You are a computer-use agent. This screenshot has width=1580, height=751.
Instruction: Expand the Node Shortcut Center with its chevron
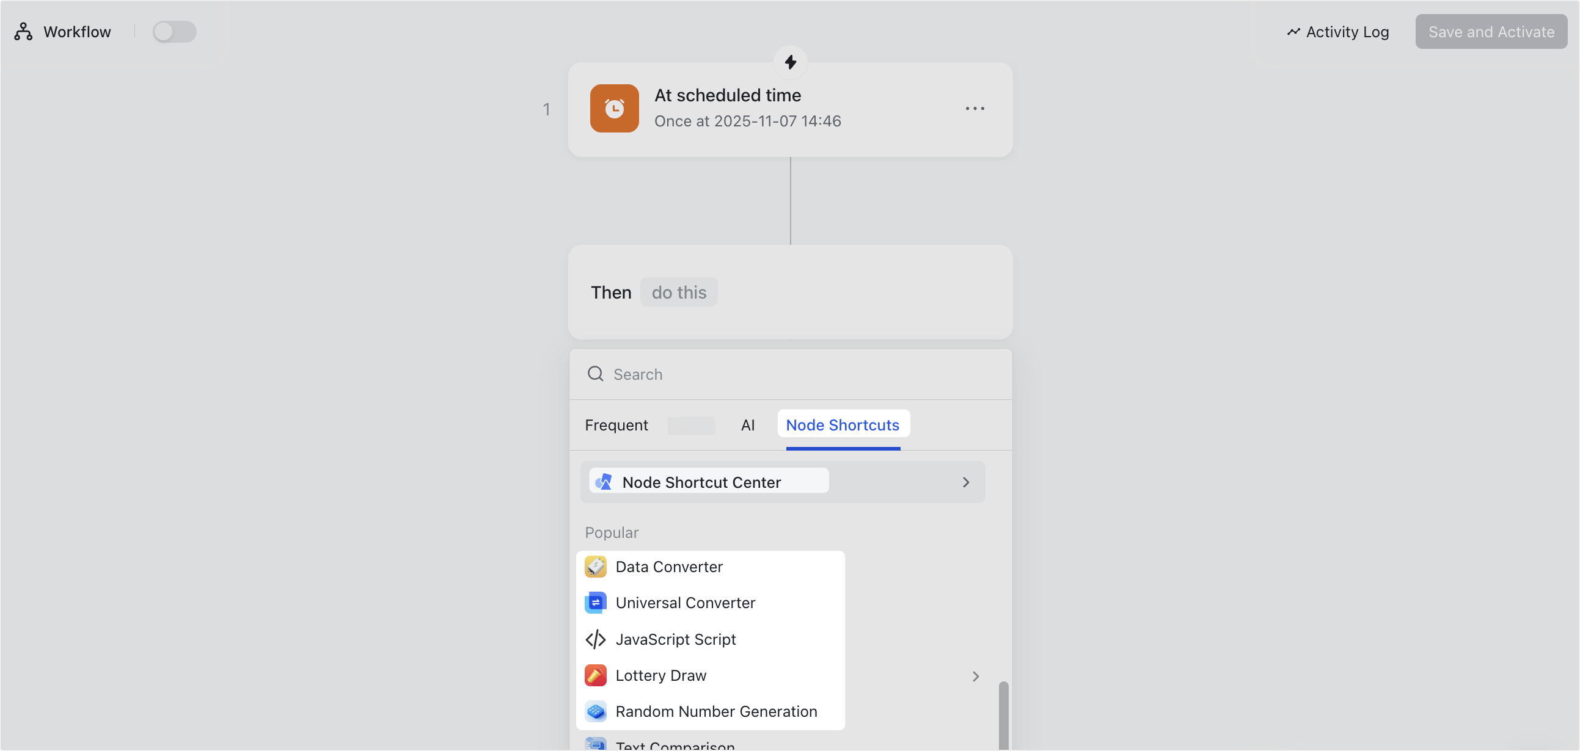point(965,482)
